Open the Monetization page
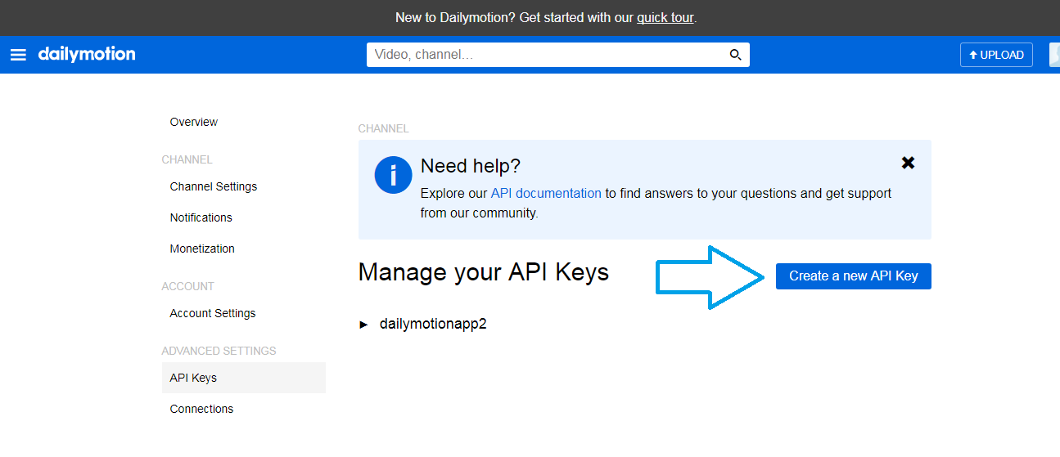Viewport: 1060px width, 457px height. [202, 249]
